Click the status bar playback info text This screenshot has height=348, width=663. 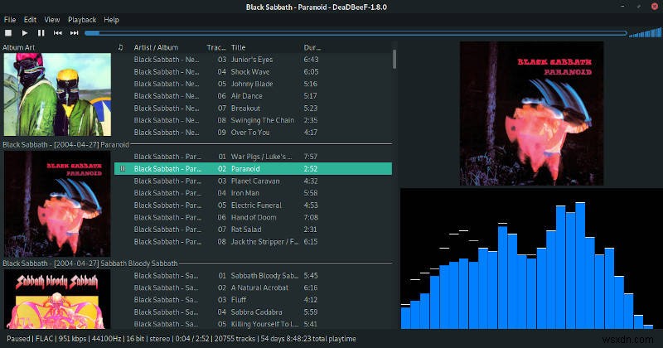point(181,339)
